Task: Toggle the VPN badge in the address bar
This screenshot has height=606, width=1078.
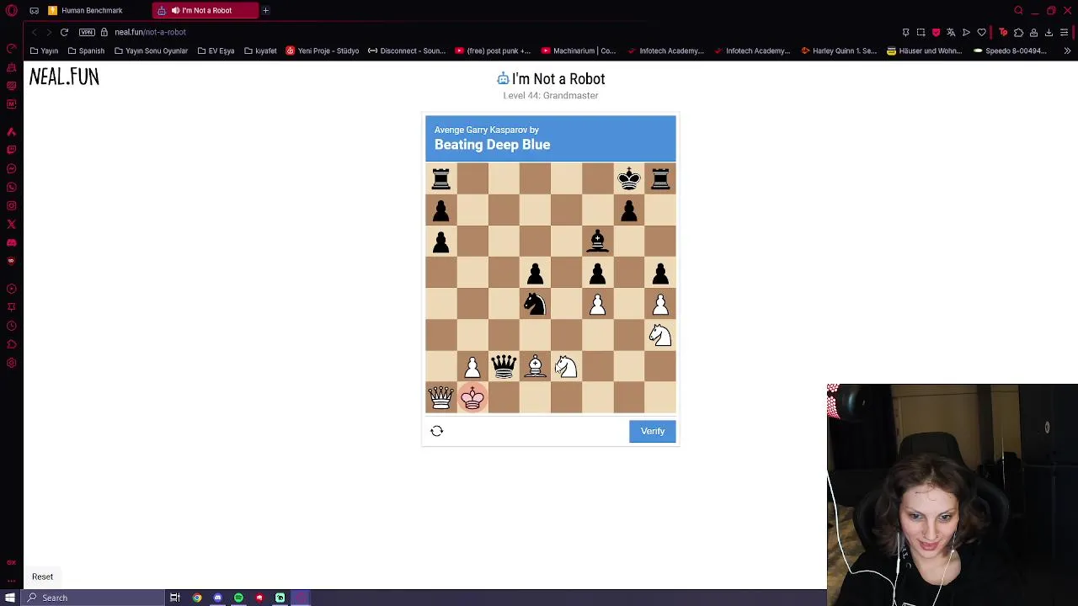Action: pos(87,32)
